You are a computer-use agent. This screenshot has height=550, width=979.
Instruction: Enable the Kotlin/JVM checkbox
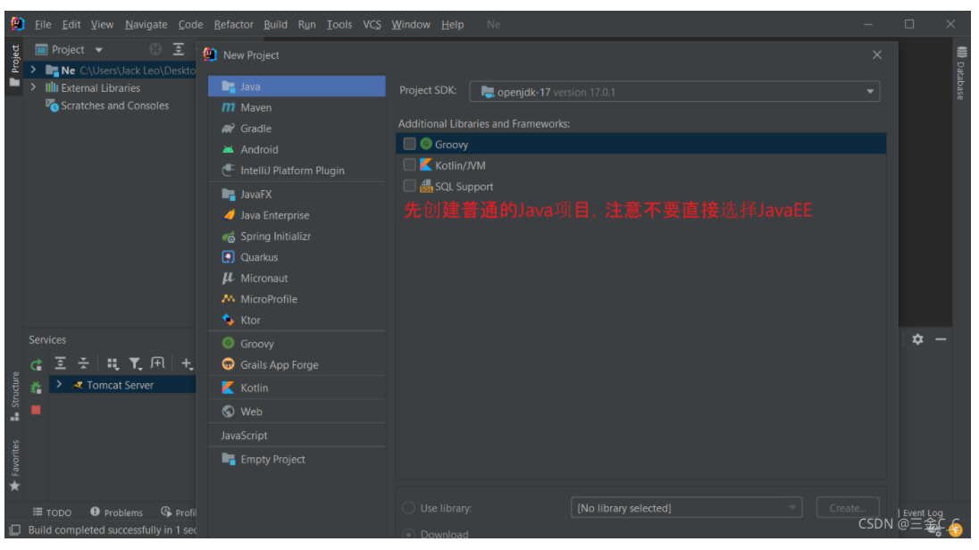(x=410, y=165)
